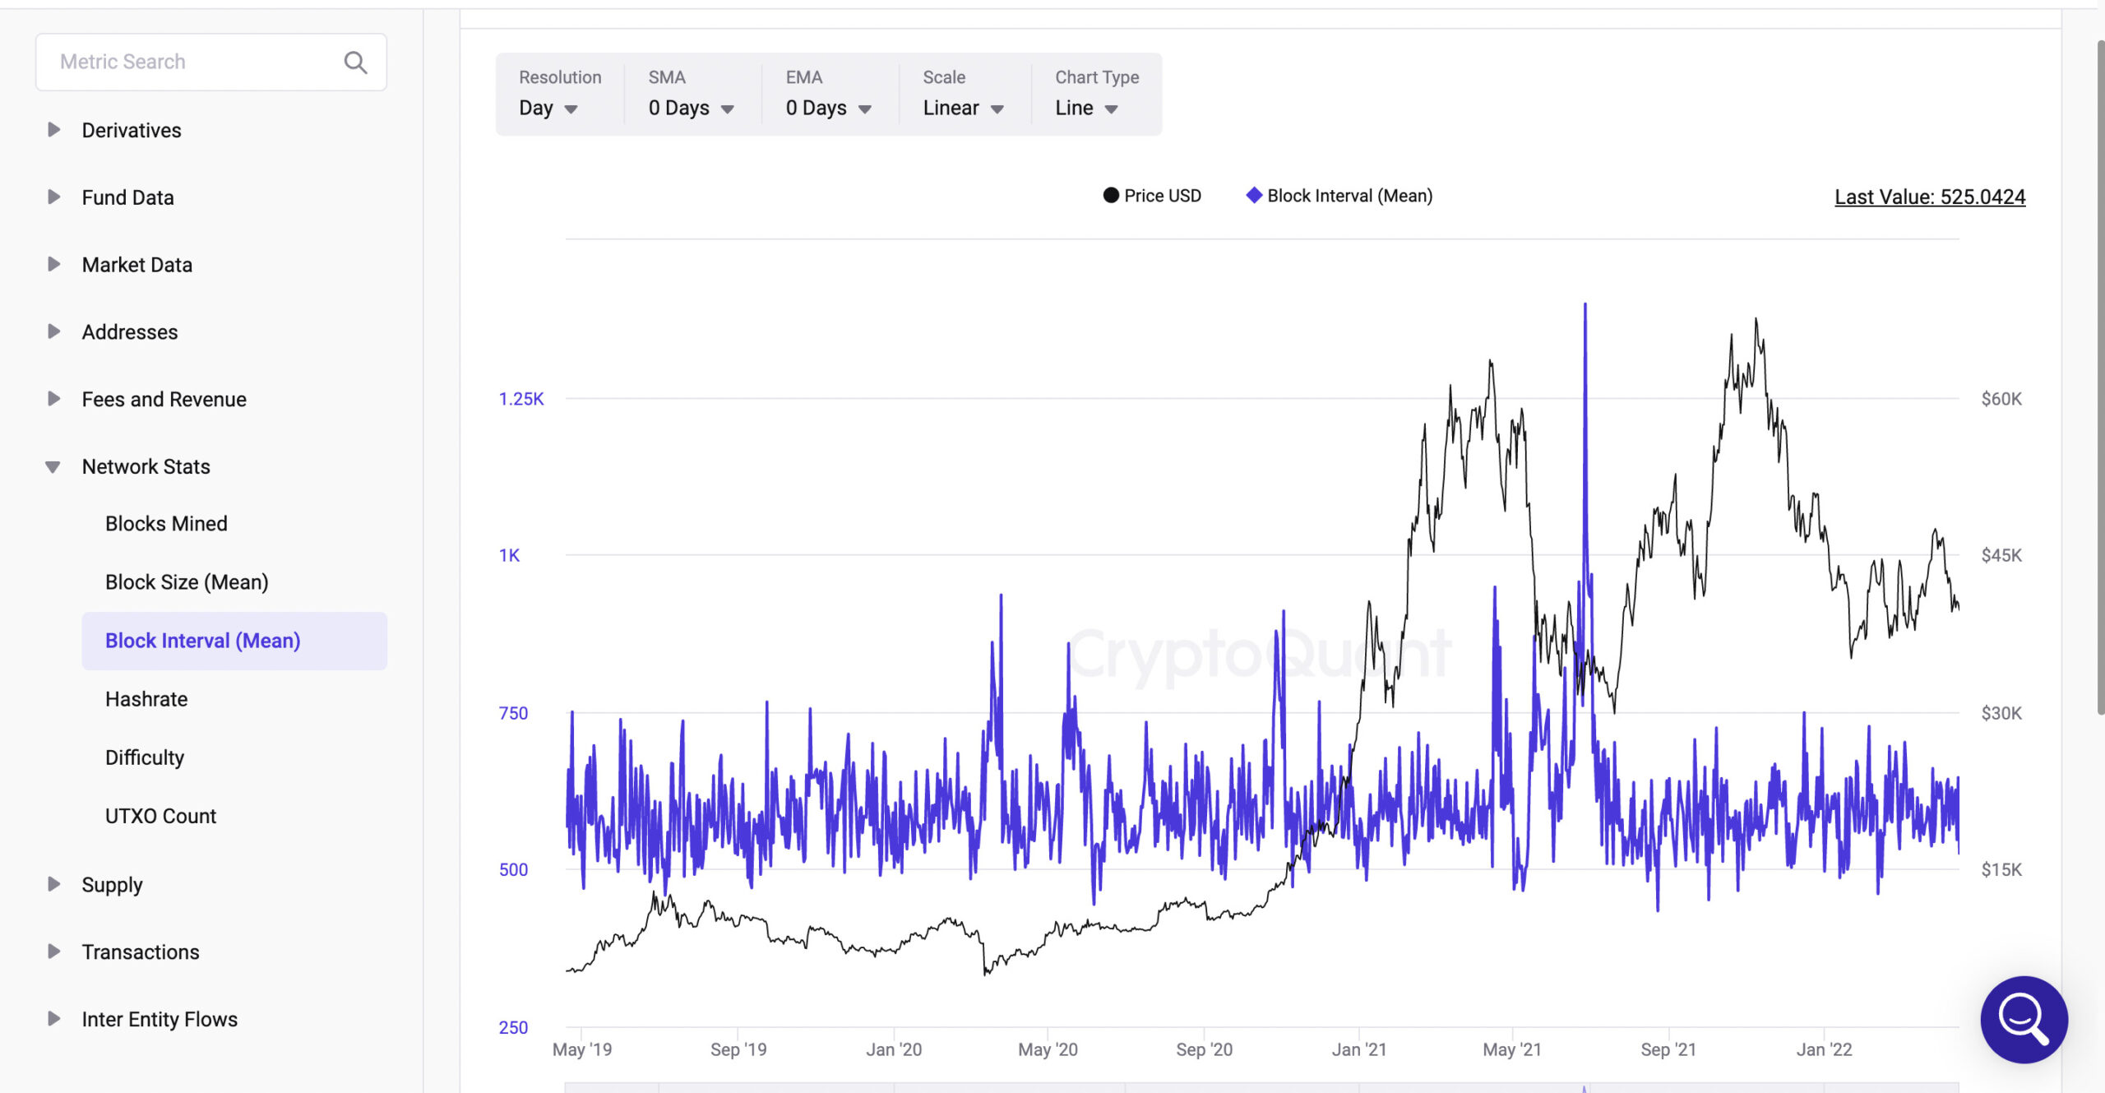Viewport: 2105px width, 1093px height.
Task: Click the metric search magnifier icon
Action: (355, 63)
